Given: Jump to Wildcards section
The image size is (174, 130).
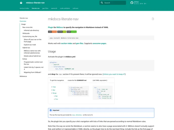Looking at the screenshot, I should 26,33.
